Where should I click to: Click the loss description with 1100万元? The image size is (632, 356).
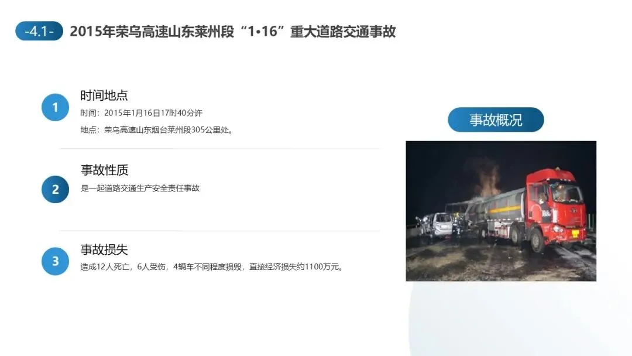(212, 267)
